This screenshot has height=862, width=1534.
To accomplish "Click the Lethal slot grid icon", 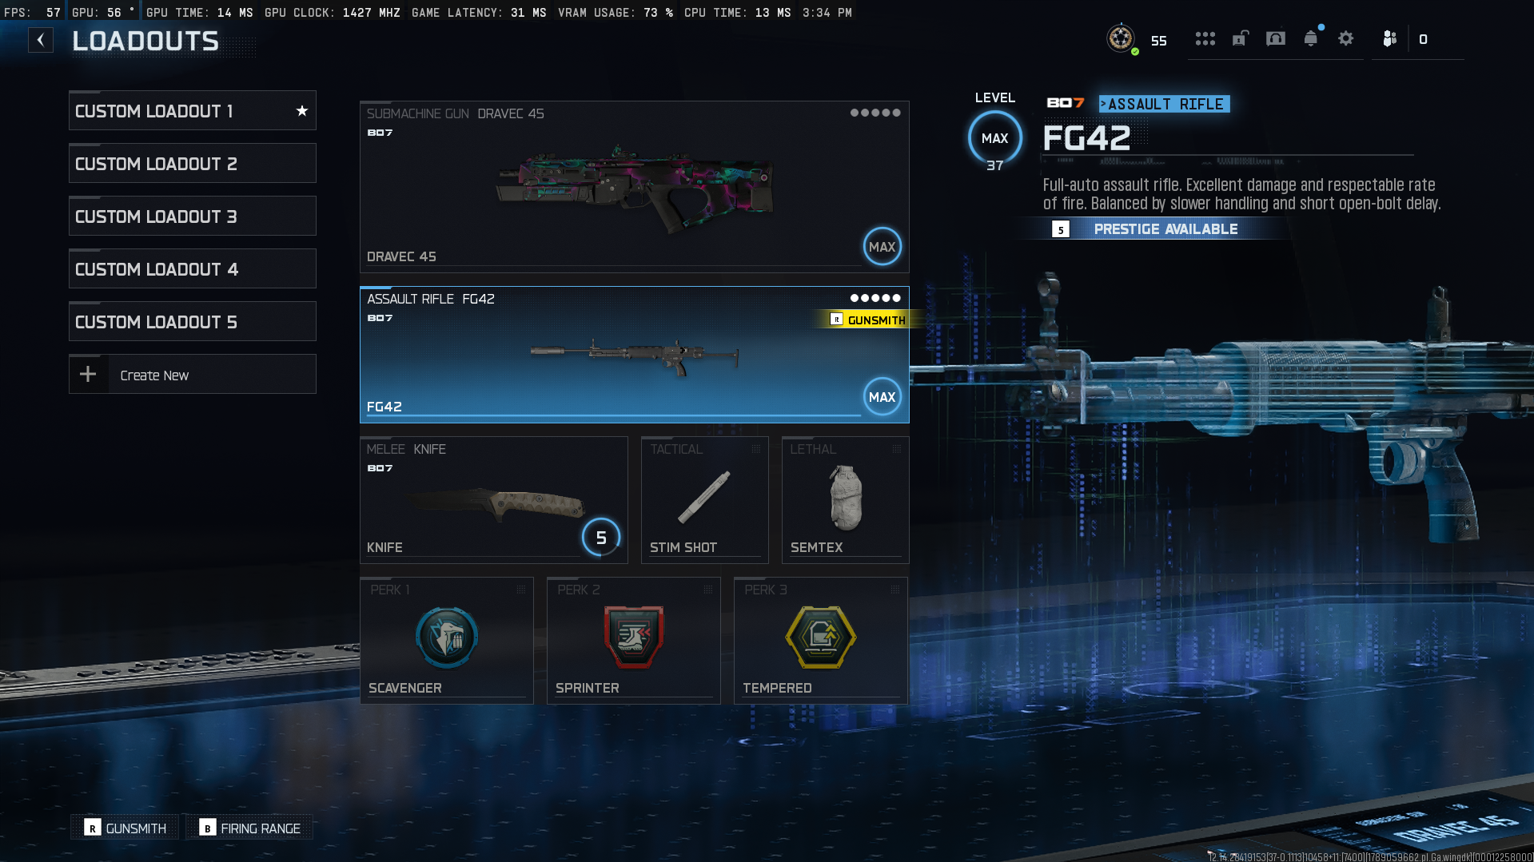I will point(897,449).
